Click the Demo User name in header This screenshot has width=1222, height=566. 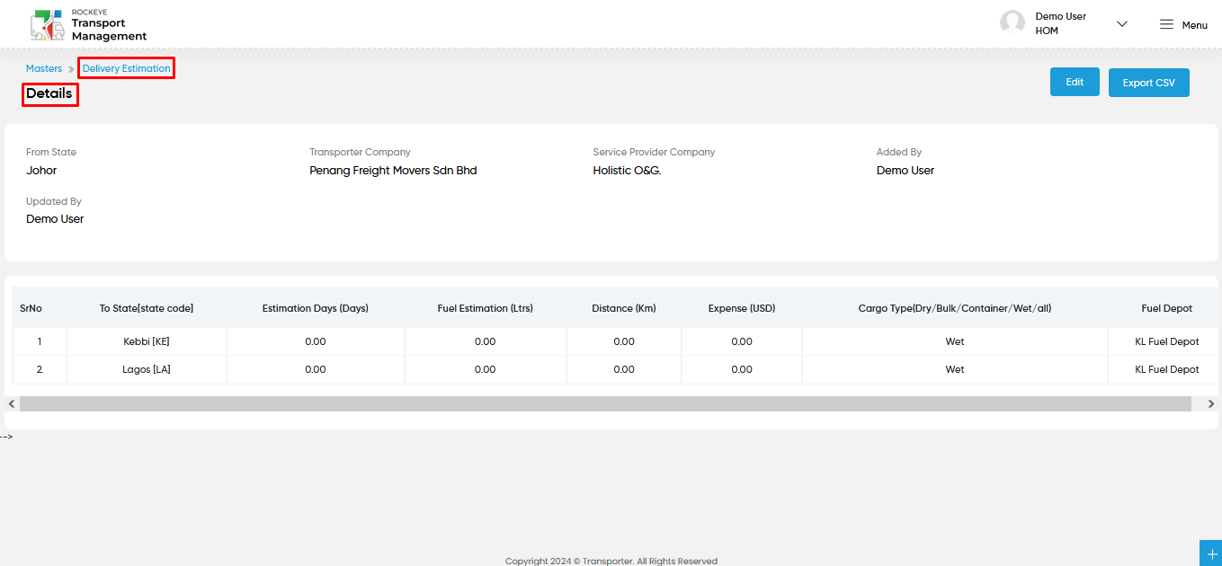1061,16
